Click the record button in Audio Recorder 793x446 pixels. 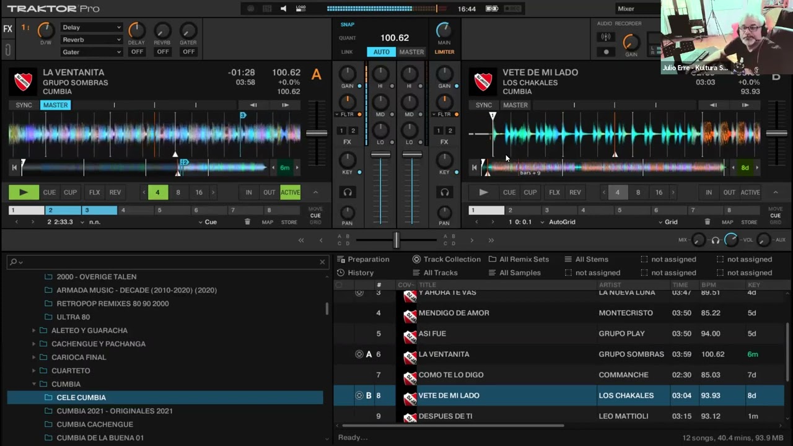(x=606, y=52)
